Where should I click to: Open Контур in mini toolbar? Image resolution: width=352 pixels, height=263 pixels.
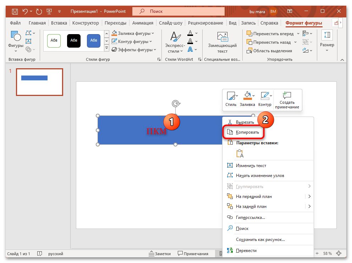point(265,99)
